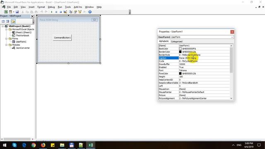Switch to the Alphabetic tab in Properties
Screen dimensions: 265x149
point(164,41)
